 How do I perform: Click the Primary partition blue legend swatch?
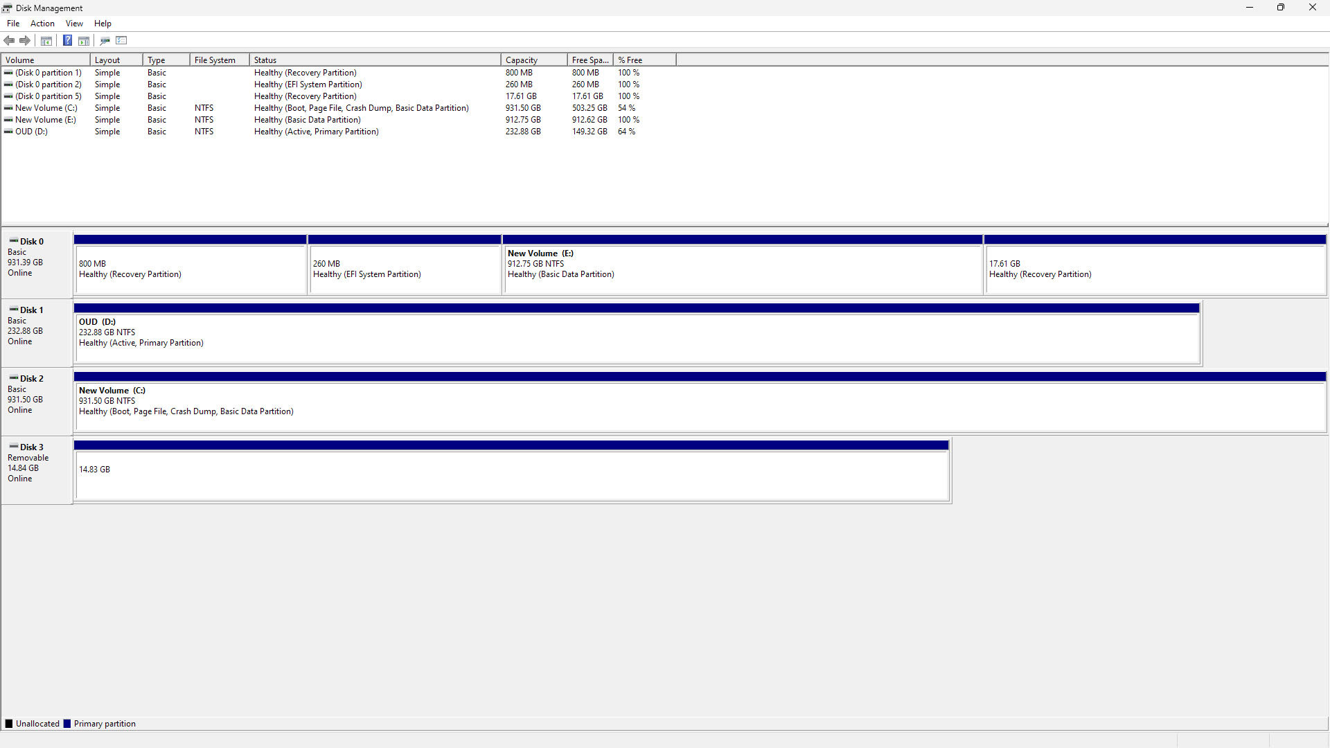[x=67, y=724]
